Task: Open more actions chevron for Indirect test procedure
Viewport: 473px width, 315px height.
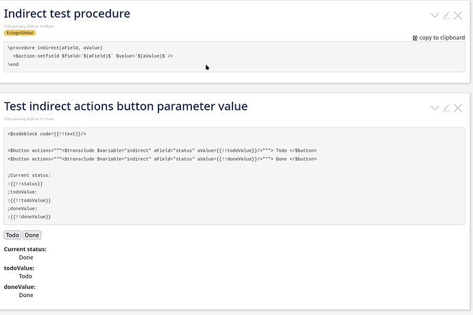Action: (x=435, y=15)
